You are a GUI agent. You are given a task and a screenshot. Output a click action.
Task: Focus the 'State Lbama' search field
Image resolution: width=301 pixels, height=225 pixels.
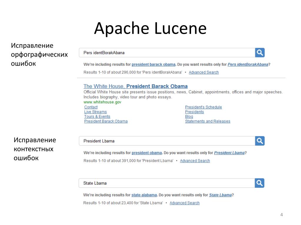(x=167, y=183)
